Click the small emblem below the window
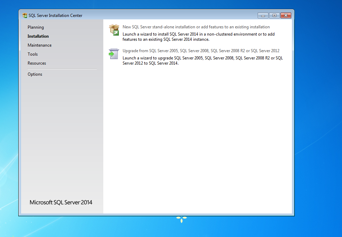 click(x=181, y=219)
